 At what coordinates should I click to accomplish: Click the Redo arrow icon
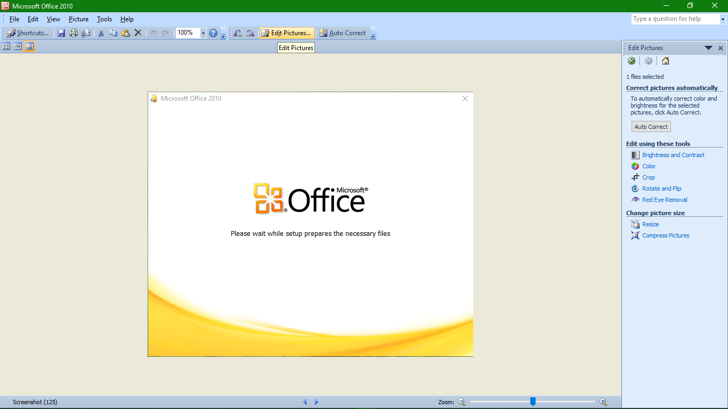pos(166,33)
